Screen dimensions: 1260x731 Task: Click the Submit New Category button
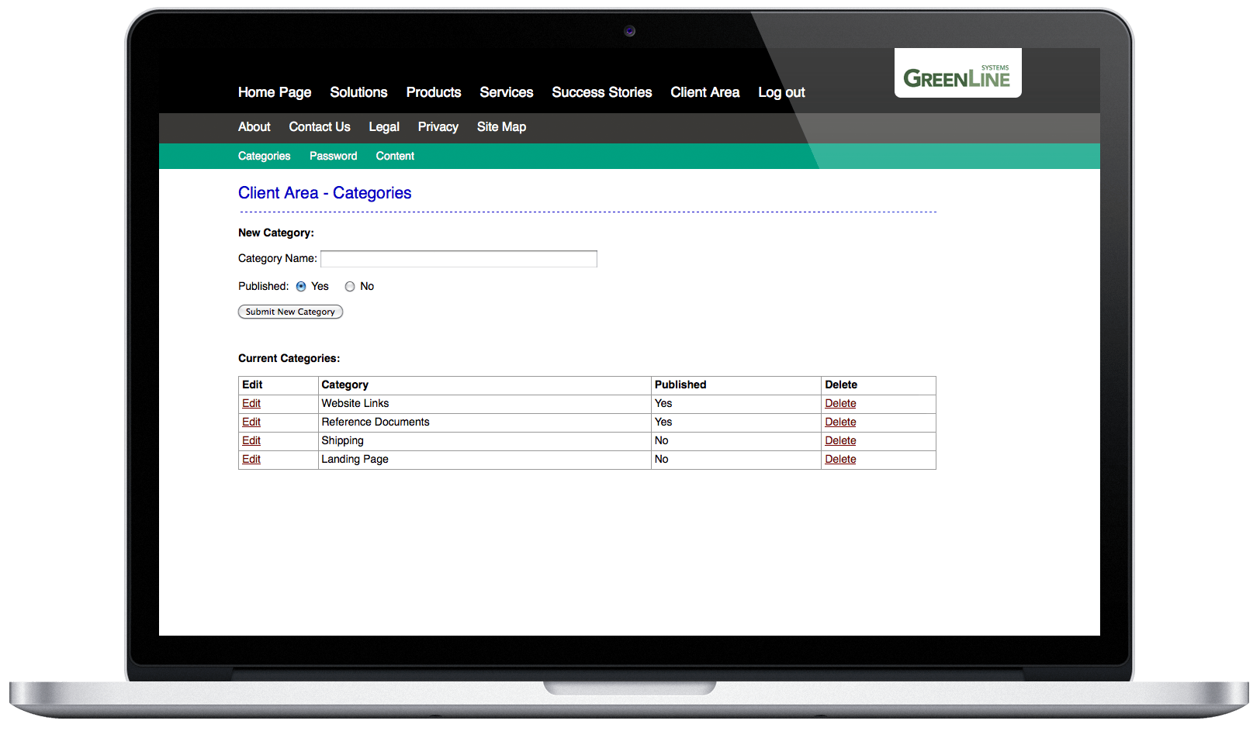290,312
